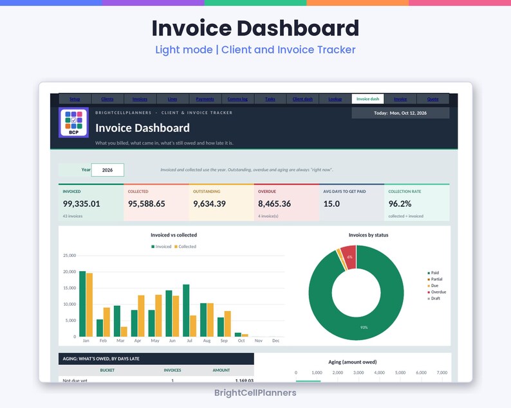
Task: Select the active Invoice dash tab
Action: click(x=367, y=99)
